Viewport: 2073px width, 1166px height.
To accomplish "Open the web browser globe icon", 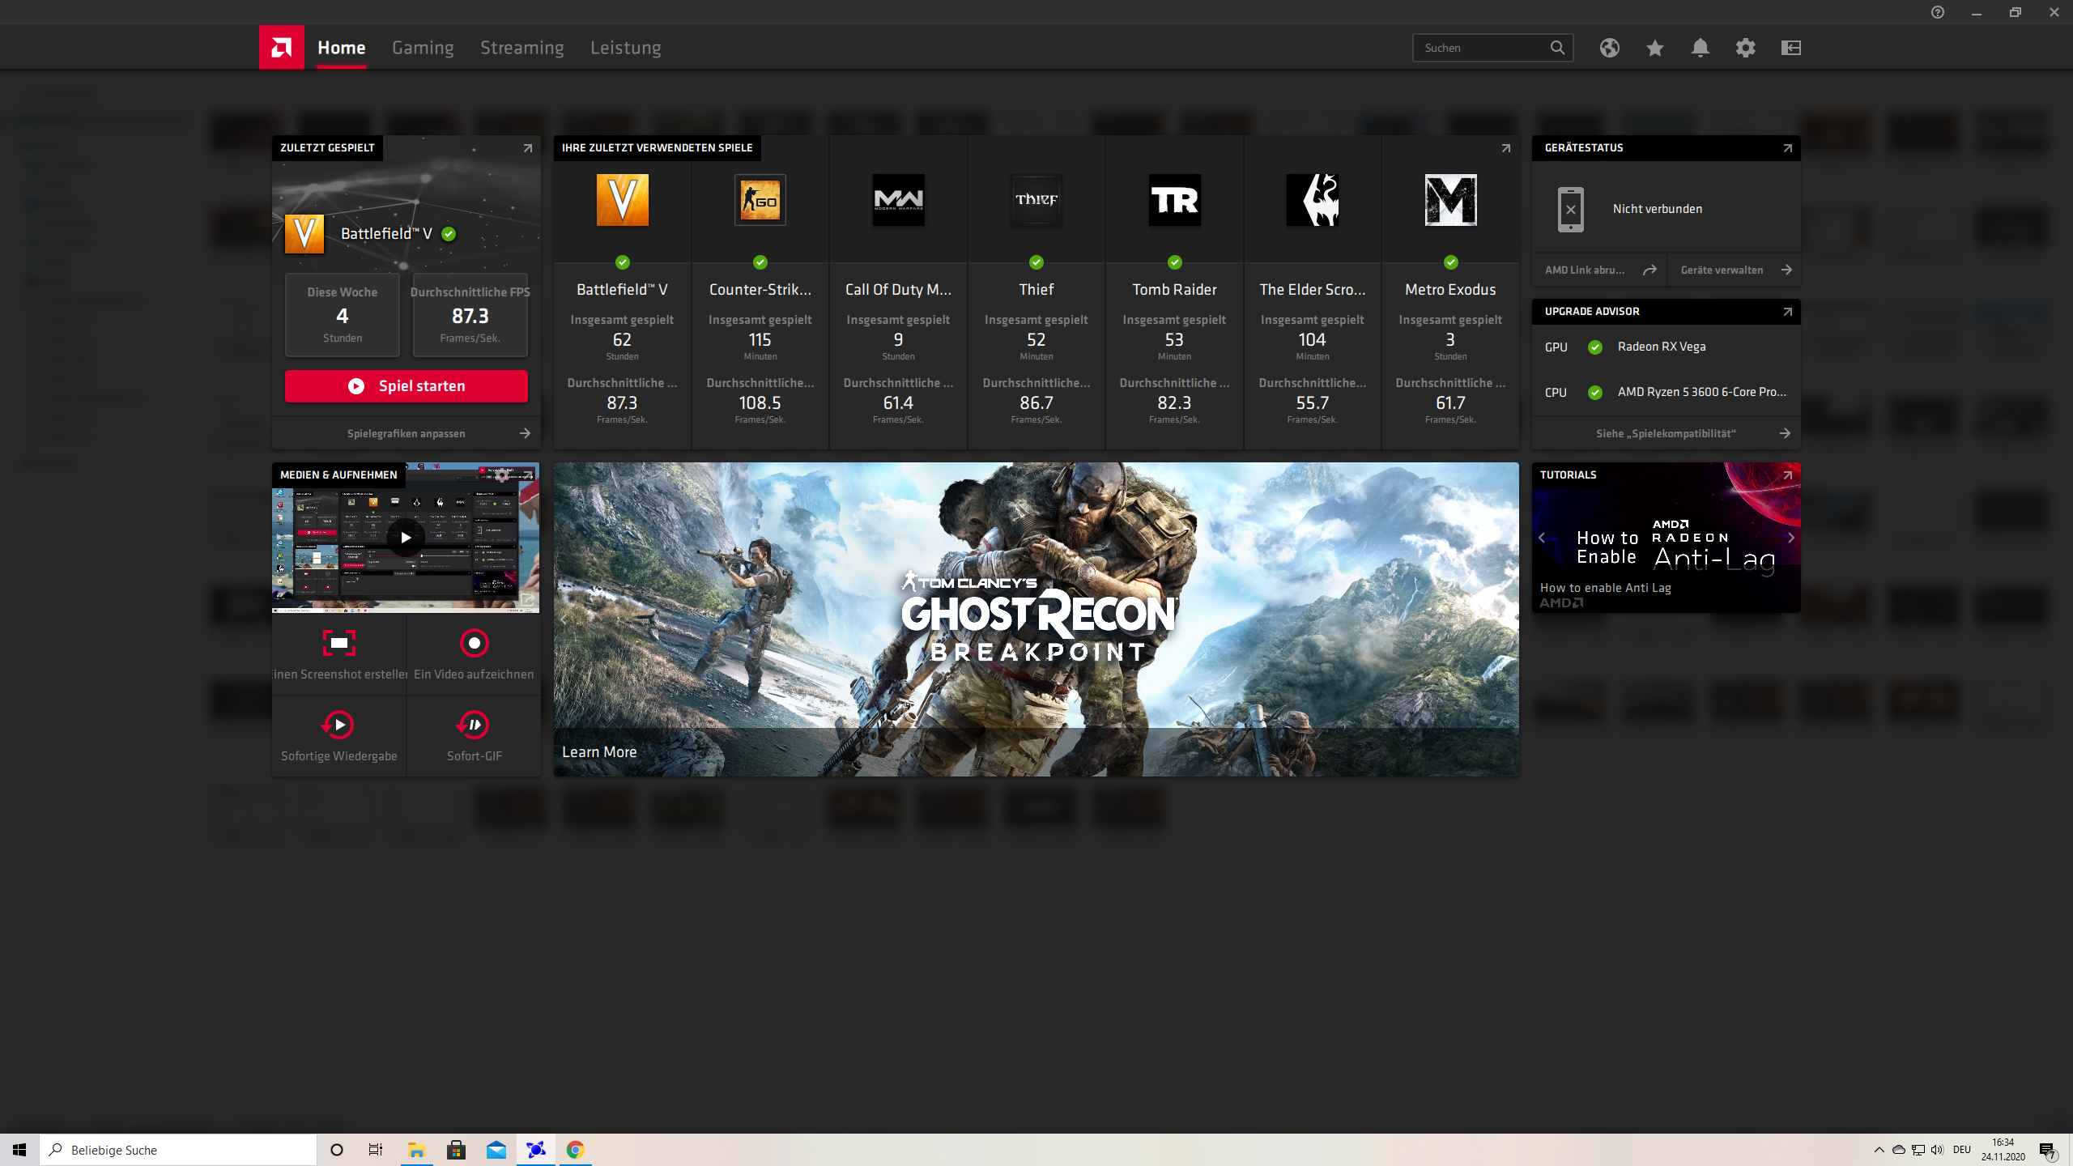I will point(1609,48).
